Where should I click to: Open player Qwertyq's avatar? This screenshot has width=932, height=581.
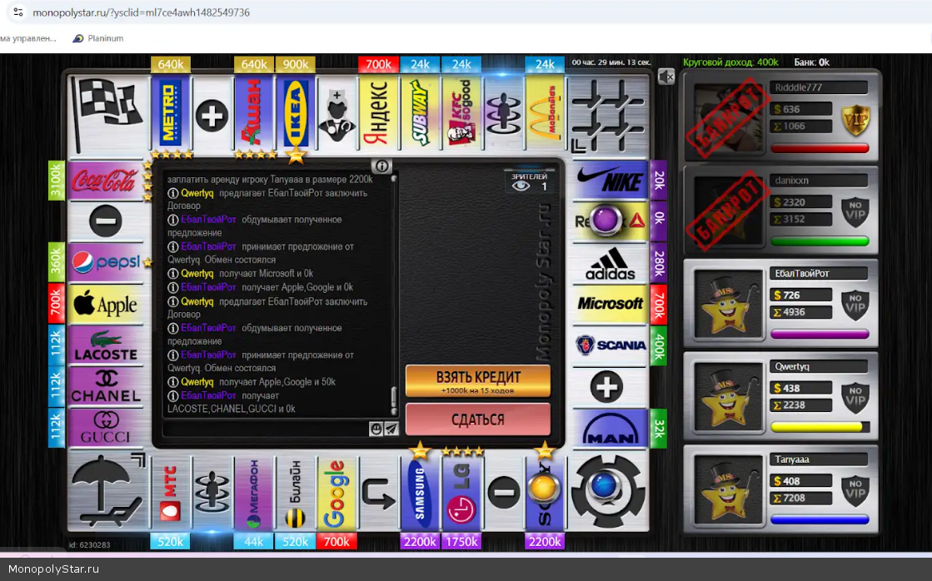coord(728,396)
